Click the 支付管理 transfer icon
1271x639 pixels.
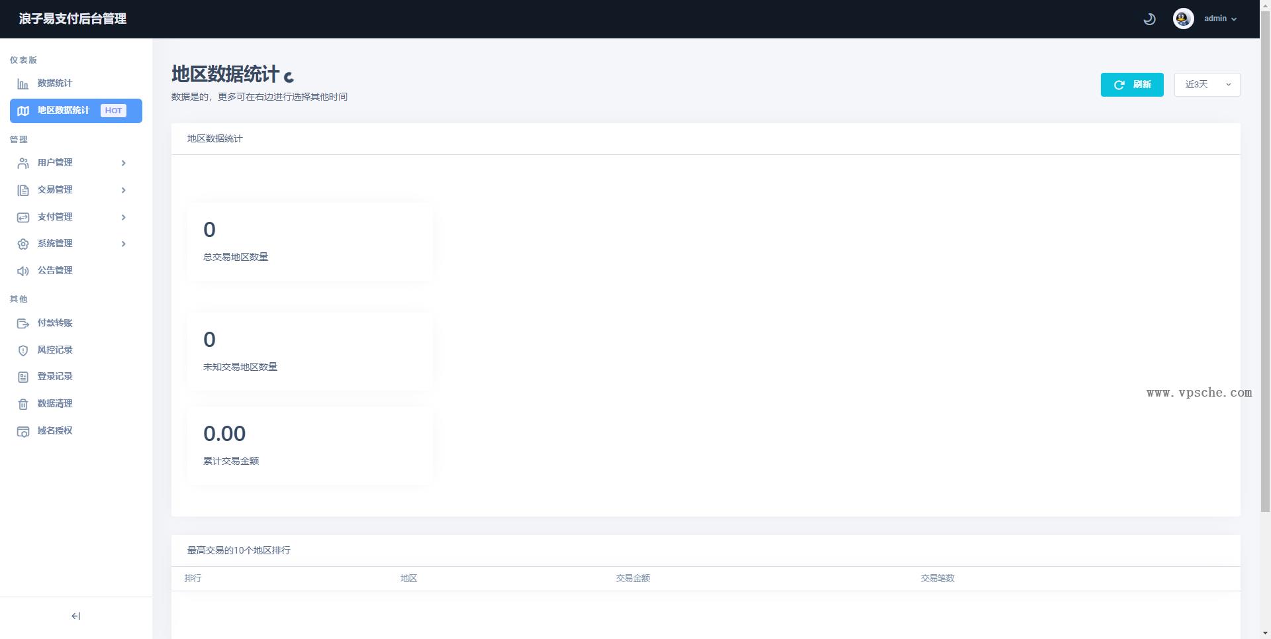[x=23, y=217]
